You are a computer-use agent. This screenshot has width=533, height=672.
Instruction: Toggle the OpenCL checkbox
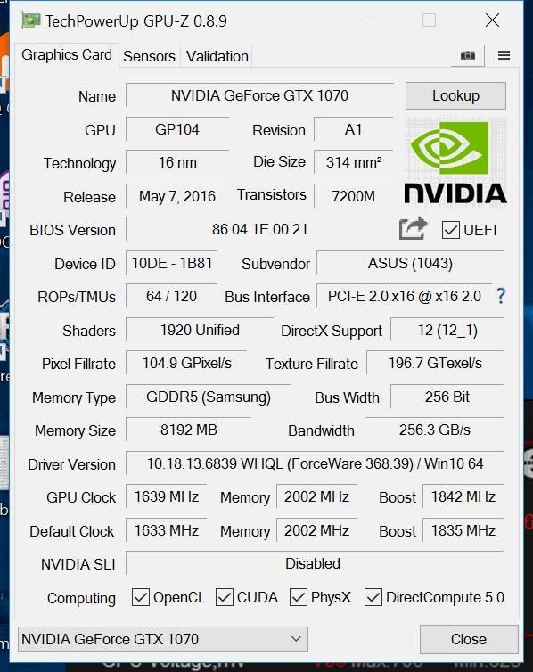pos(141,597)
